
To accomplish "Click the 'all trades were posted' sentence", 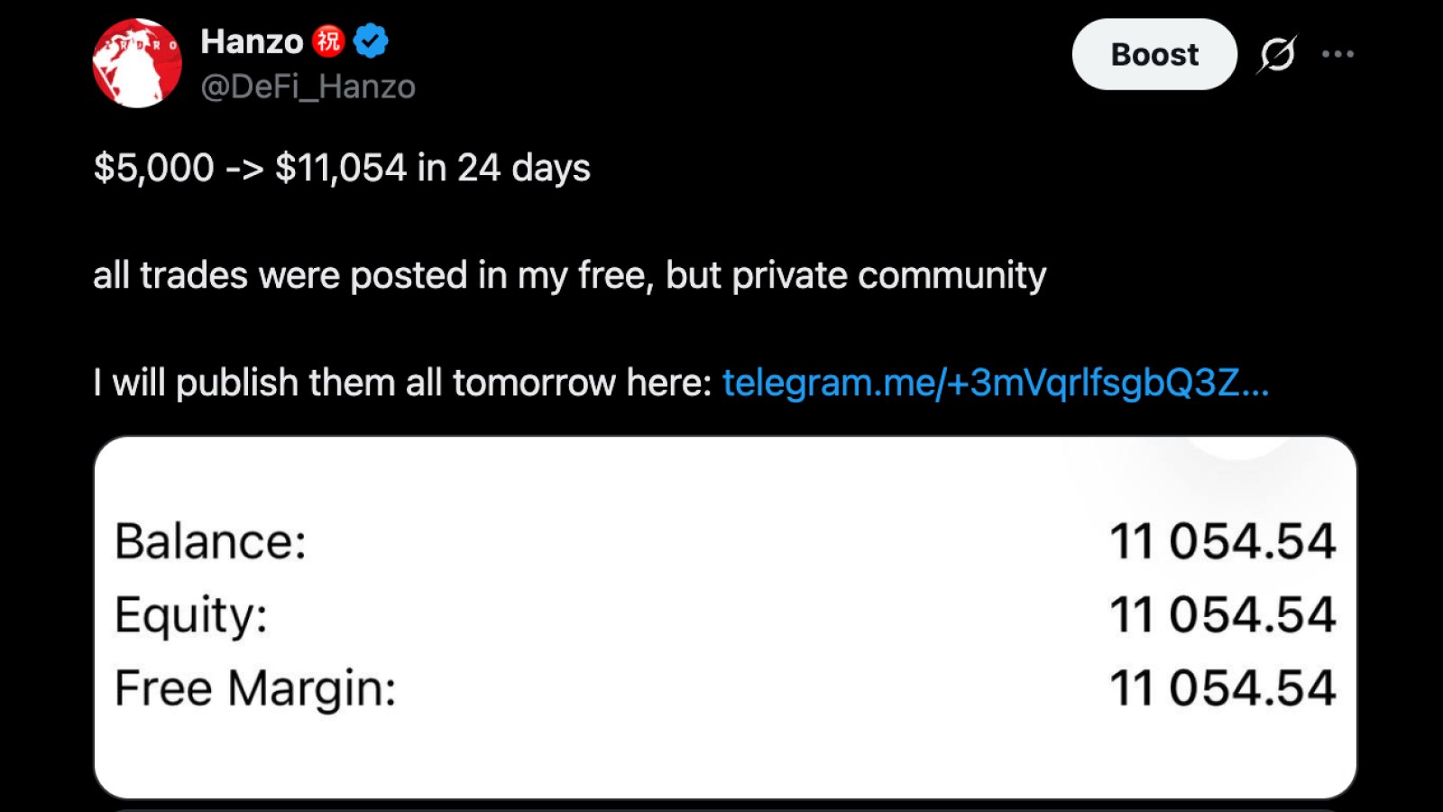I will pos(570,275).
